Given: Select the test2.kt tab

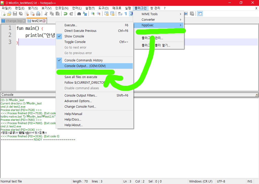Looking at the screenshot, I should click(x=36, y=21).
